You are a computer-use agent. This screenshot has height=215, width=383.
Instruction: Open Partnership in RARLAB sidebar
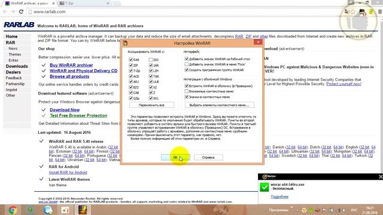[x=15, y=84]
